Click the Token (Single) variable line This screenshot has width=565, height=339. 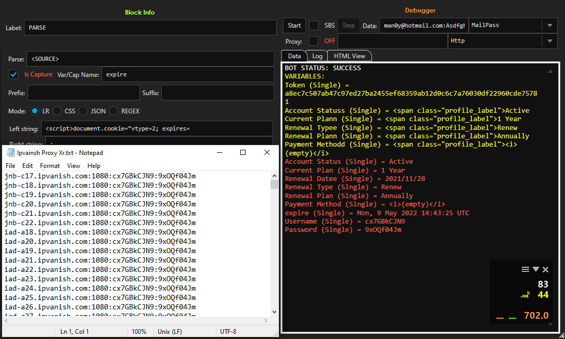click(x=317, y=85)
